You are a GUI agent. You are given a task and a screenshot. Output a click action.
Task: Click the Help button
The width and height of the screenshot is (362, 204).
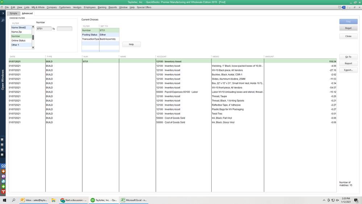[132, 44]
